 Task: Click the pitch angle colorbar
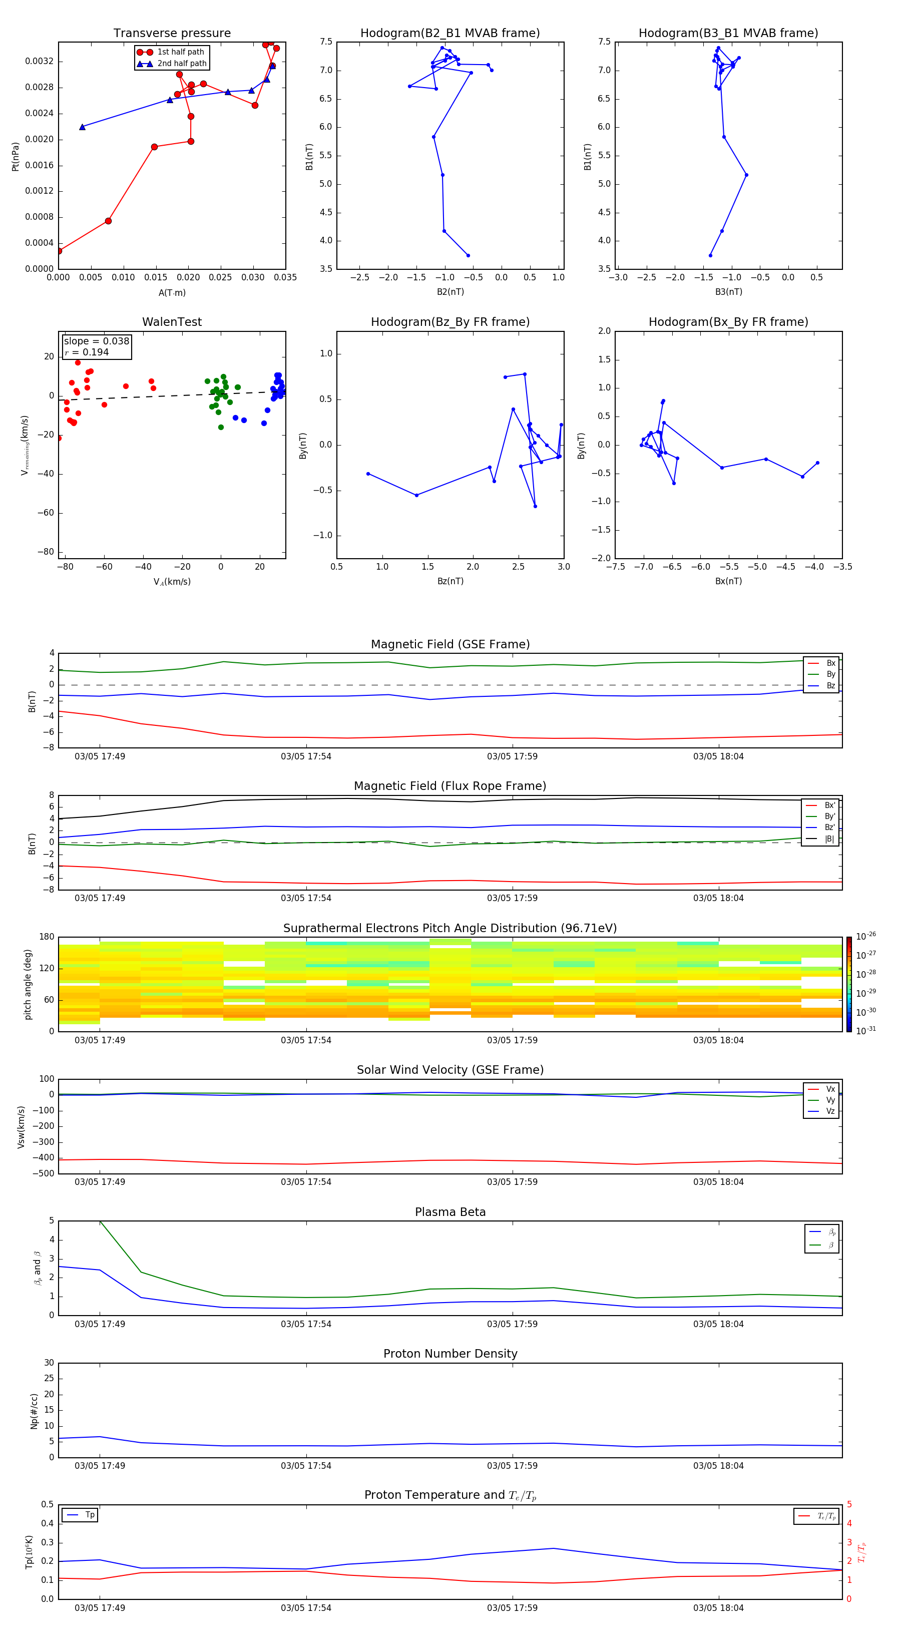pyautogui.click(x=848, y=984)
